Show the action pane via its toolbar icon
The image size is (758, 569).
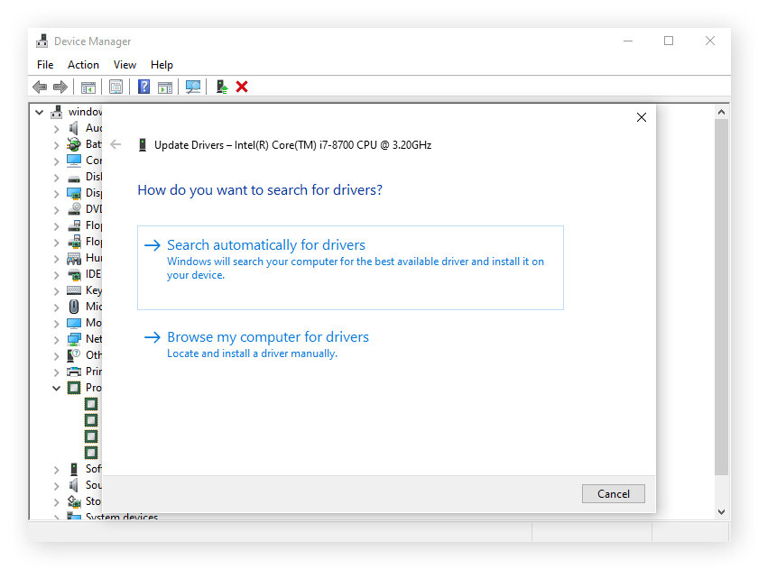165,86
